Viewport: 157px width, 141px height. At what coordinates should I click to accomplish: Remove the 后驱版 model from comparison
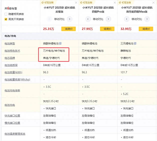point(76,3)
